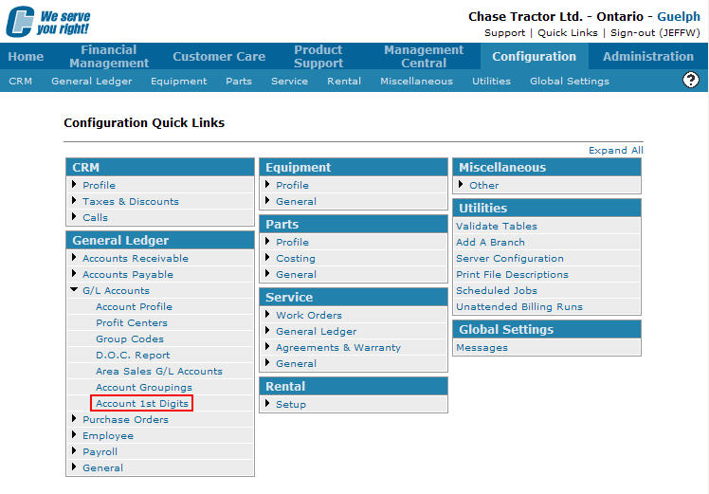Click Expand All link

point(616,150)
